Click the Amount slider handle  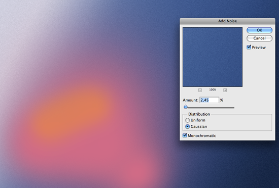[x=186, y=107]
